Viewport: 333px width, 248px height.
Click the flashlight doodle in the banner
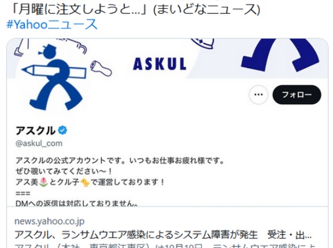(101, 69)
